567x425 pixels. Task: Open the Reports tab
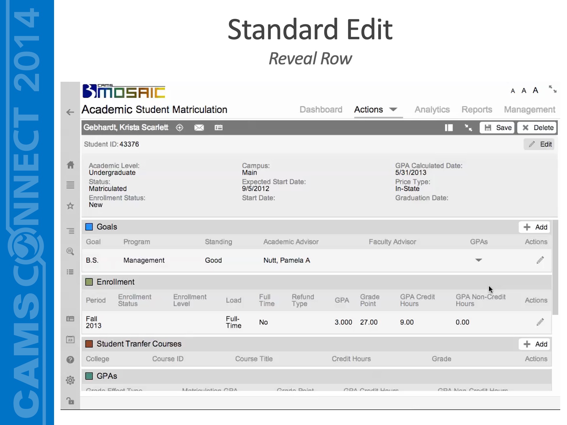[x=477, y=109]
